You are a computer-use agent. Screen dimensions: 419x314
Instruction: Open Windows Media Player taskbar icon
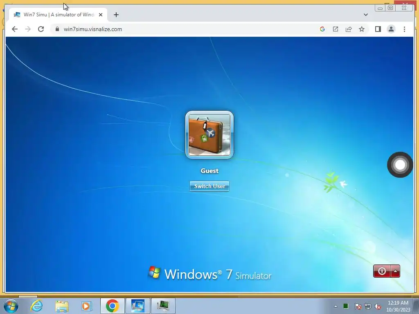[87, 306]
